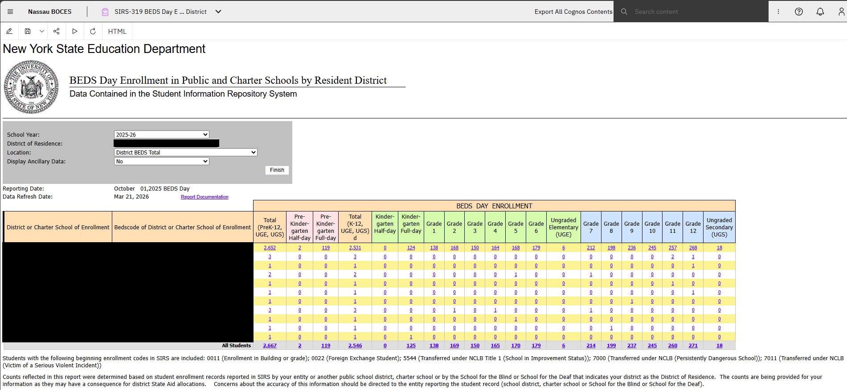Click the Ungraded Secondary (UGS) column header
The width and height of the screenshot is (847, 390).
click(x=719, y=227)
